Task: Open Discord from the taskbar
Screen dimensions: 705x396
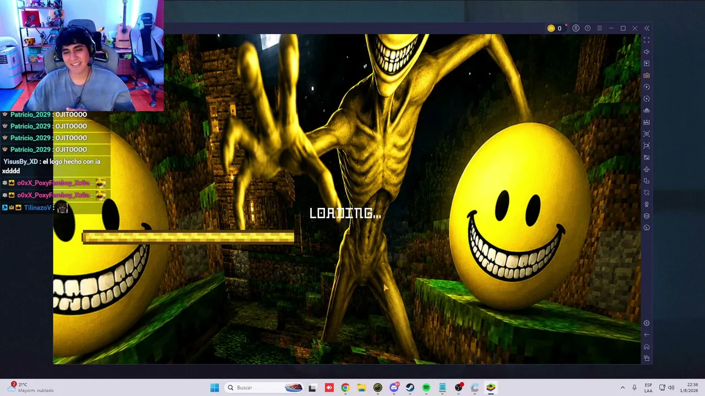Action: tap(394, 388)
